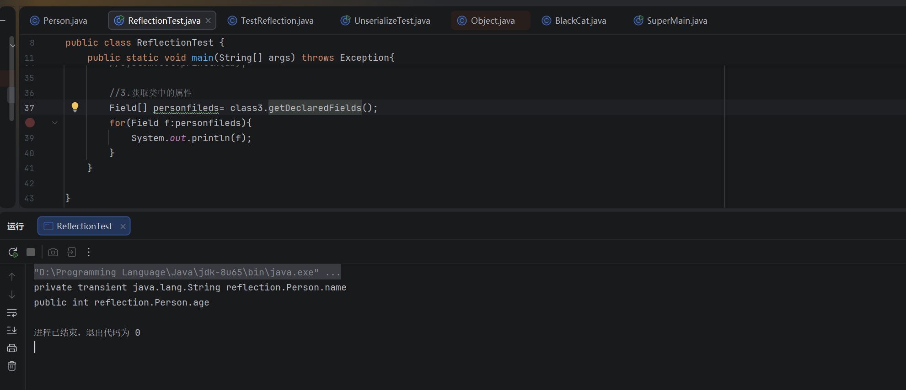
Task: Click the exit/restore layout icon in run toolbar
Action: [71, 252]
